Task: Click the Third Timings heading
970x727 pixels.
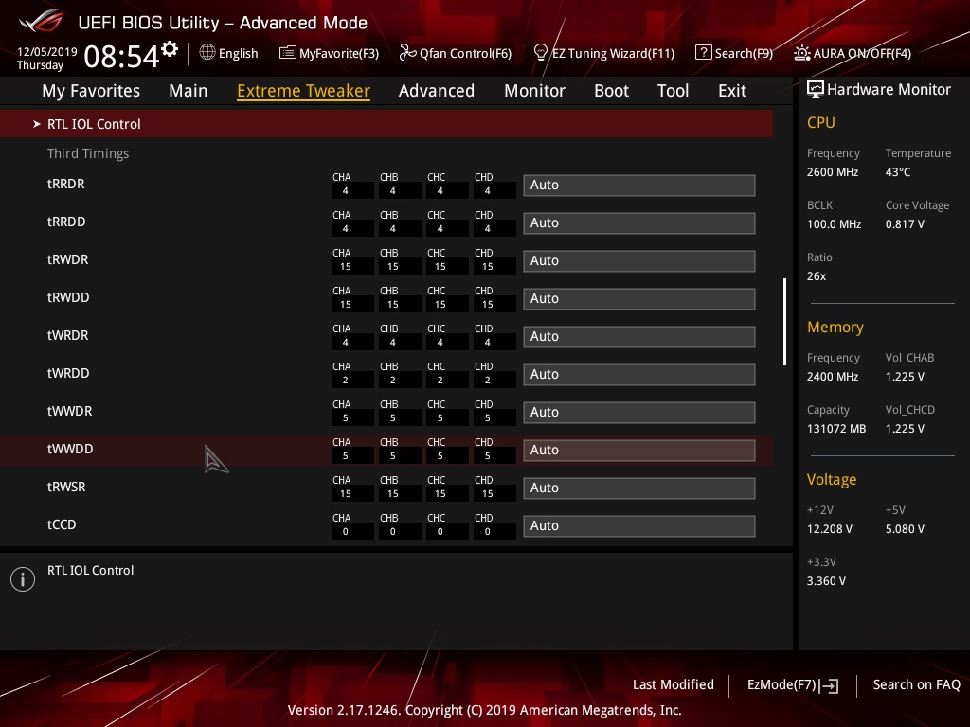Action: (x=88, y=153)
